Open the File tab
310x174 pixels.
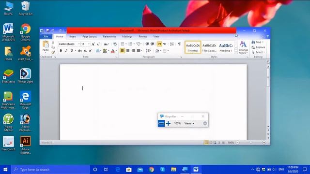click(46, 37)
